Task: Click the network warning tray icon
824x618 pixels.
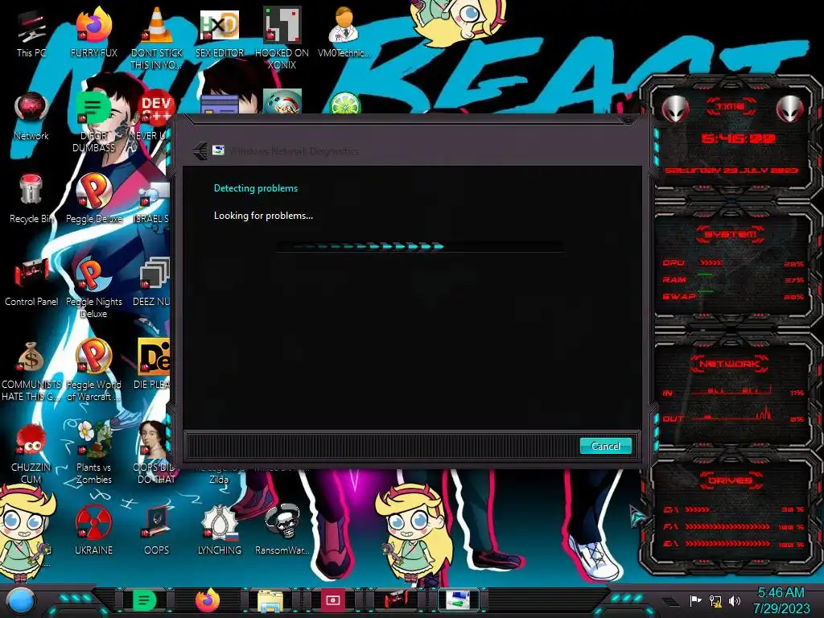Action: (715, 600)
